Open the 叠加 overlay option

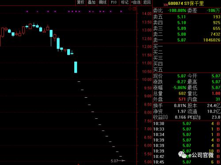coord(91,2)
